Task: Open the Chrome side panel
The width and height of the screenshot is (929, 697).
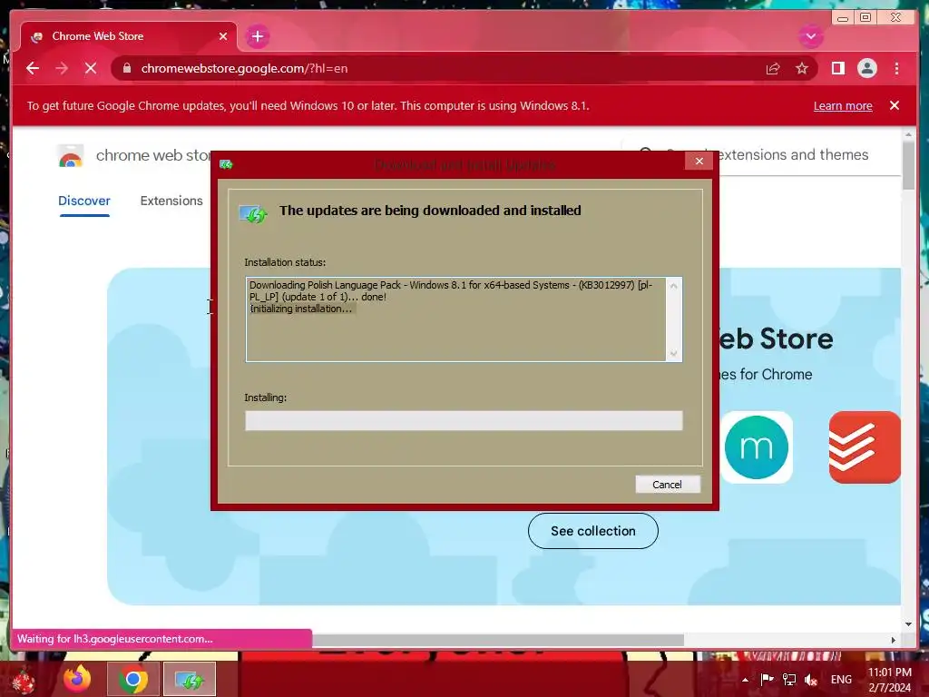Action: pos(837,68)
